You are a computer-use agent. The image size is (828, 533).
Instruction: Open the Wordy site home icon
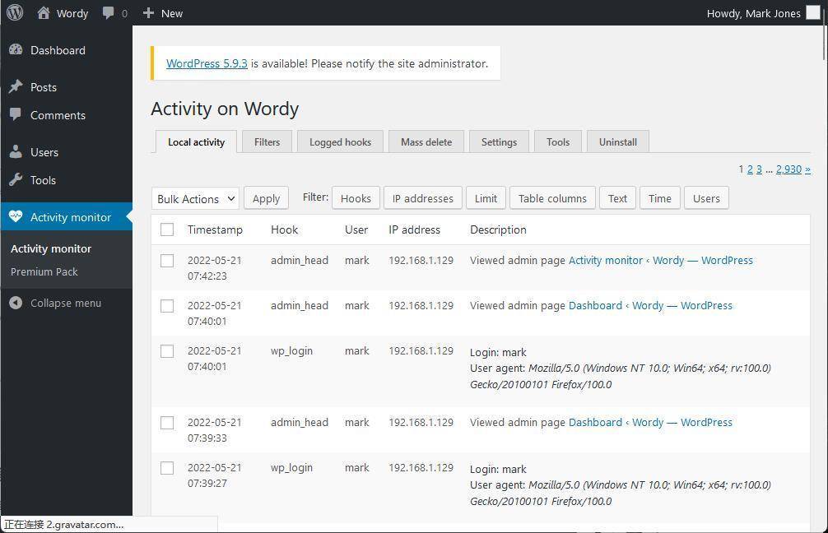(x=44, y=12)
